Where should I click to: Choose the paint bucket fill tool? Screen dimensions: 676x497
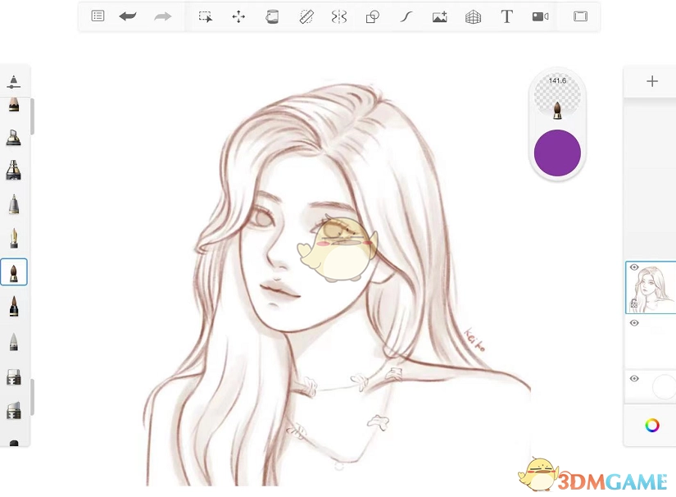click(272, 16)
